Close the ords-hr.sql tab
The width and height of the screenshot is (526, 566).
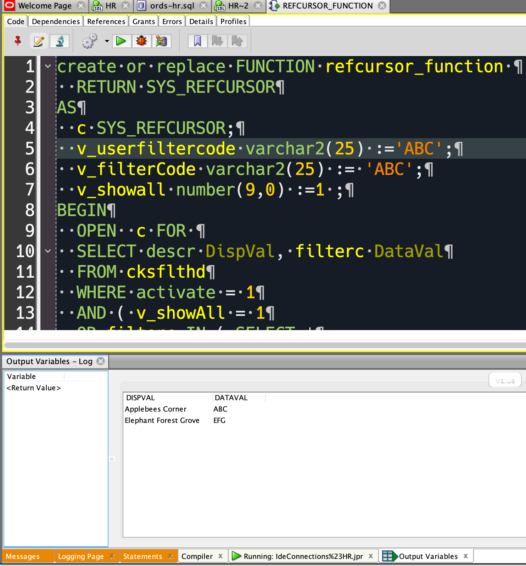click(203, 6)
